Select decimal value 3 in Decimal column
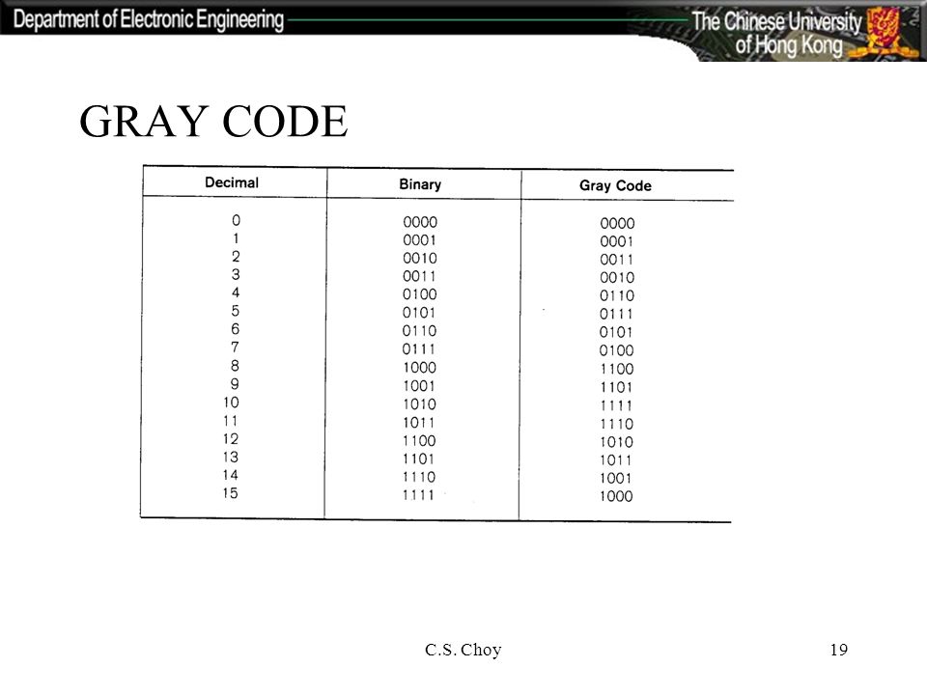Viewport: 927px width, 695px height. (236, 275)
